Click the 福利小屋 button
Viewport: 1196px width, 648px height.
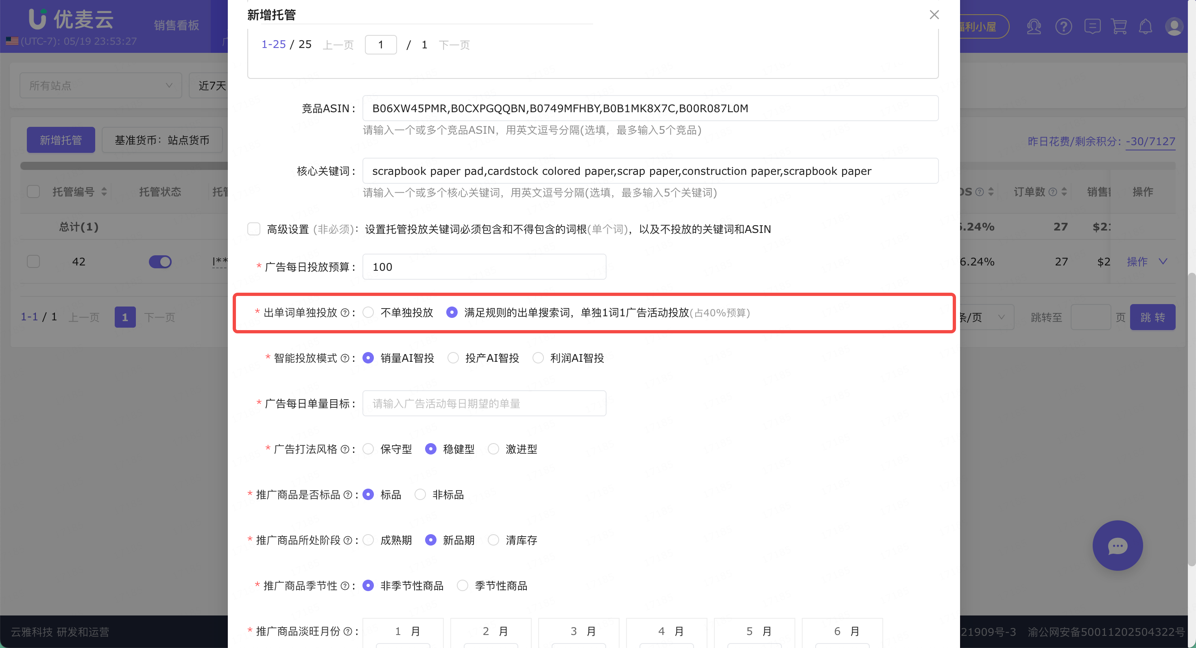pyautogui.click(x=984, y=26)
